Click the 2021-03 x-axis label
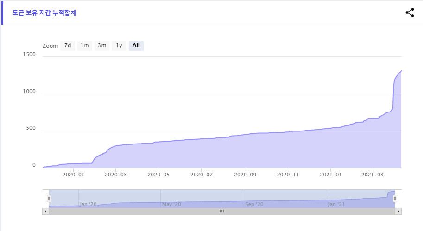The height and width of the screenshot is (231, 423). pos(372,175)
